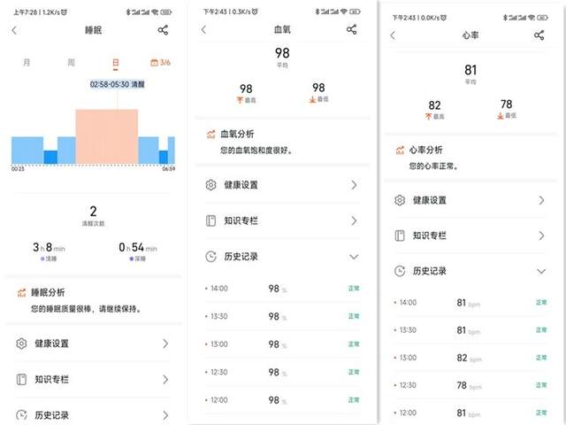Tap the share icon on the 血氧 screen
This screenshot has width=566, height=425.
pyautogui.click(x=352, y=29)
